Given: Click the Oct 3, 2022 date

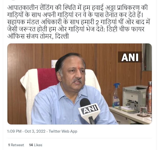Looking at the screenshot, I should click(x=35, y=131).
